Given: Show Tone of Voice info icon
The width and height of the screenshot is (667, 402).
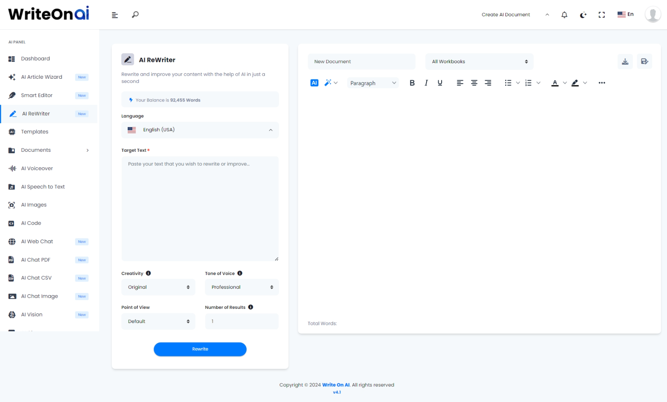Looking at the screenshot, I should (x=240, y=273).
